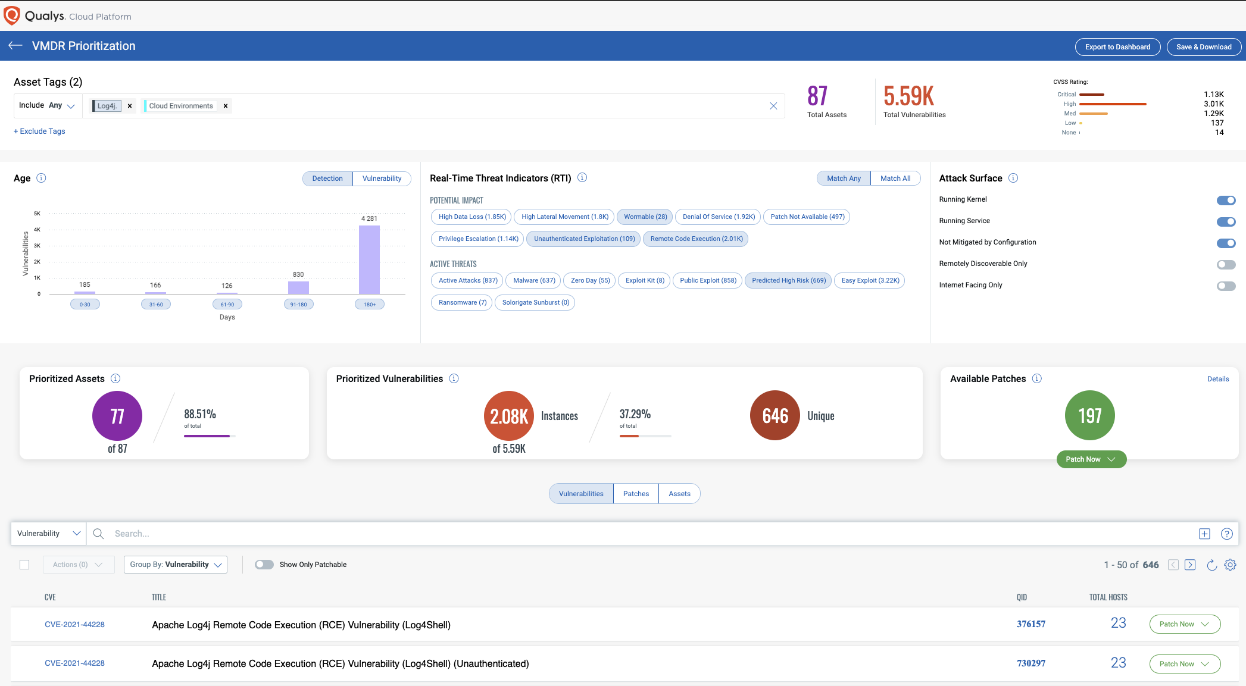
Task: Open the Age info icon
Action: [x=41, y=178]
